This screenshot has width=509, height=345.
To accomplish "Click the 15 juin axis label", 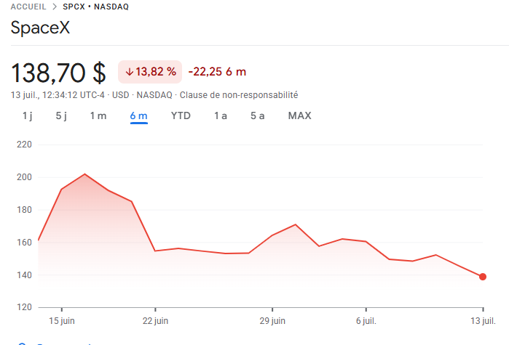I will [62, 321].
